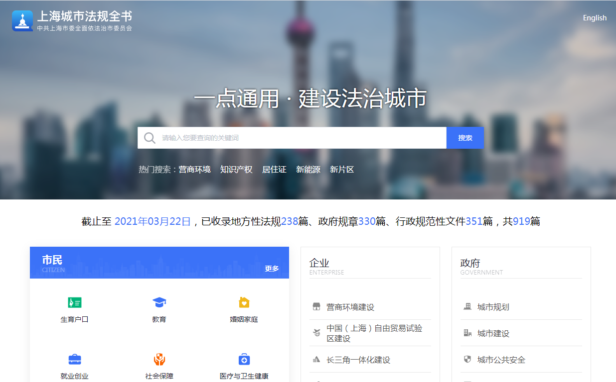Select hot search term 知识产权
This screenshot has height=382, width=616.
(236, 170)
